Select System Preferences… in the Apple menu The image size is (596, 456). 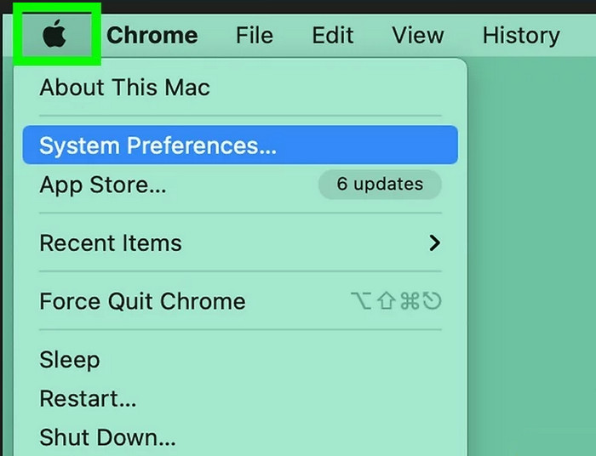click(240, 145)
